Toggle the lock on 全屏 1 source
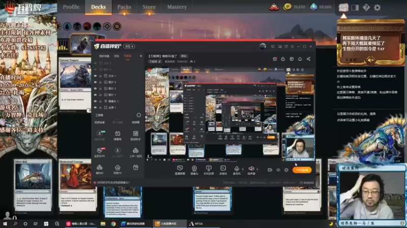The width and height of the screenshot is (407, 228). pyautogui.click(x=100, y=107)
